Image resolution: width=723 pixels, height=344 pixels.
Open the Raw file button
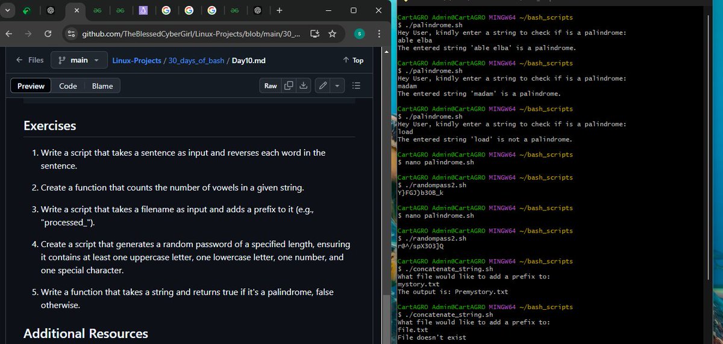[271, 86]
